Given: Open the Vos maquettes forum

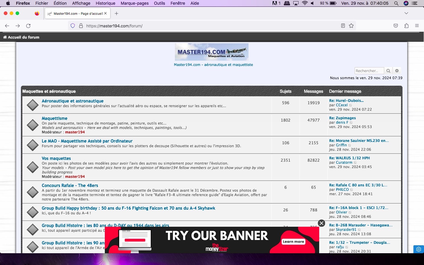Looking at the screenshot, I should (56, 158).
